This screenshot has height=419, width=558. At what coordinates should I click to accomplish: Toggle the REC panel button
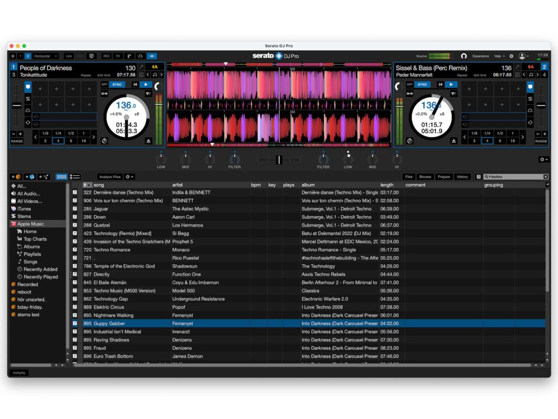106,56
